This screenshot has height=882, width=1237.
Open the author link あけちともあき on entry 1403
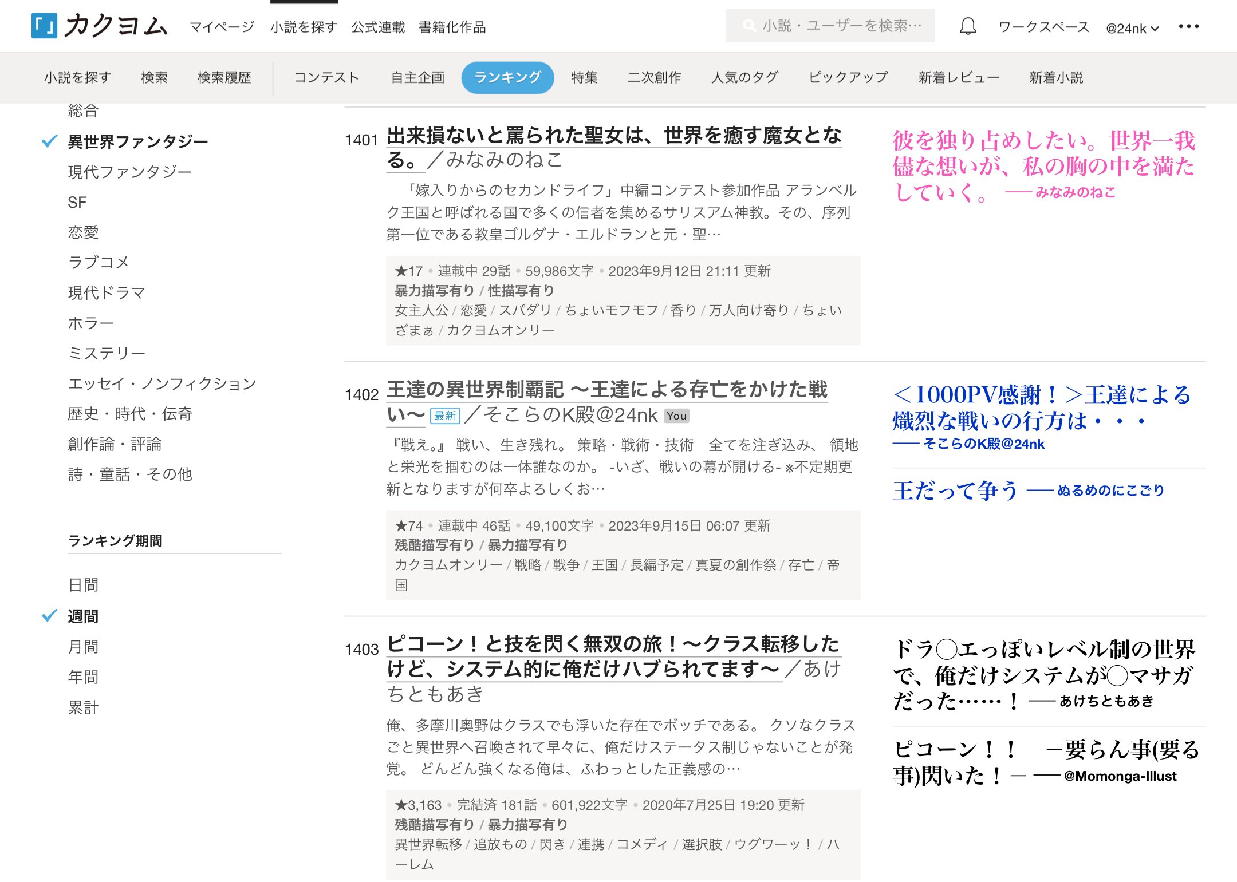coord(435,693)
